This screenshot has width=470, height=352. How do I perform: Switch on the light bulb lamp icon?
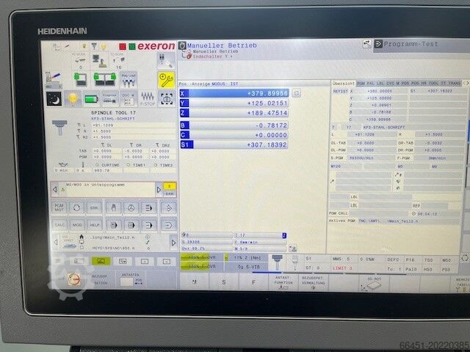[x=73, y=98]
